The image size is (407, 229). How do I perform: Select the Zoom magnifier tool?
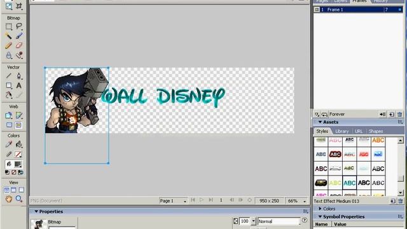coord(18,199)
